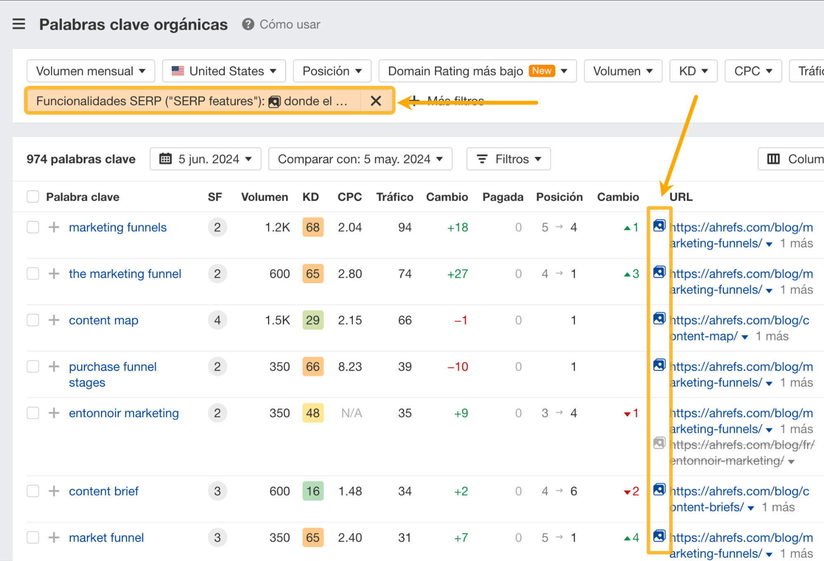Open the KD filter dropdown
The height and width of the screenshot is (561, 824).
click(x=693, y=71)
